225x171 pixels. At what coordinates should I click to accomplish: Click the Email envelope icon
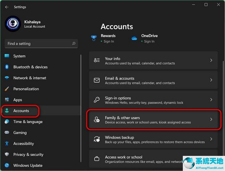[x=97, y=80]
